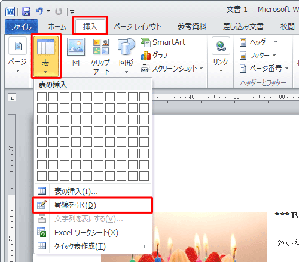The image size is (299, 262).
Task: Click the tab stop selector at ruler corner
Action: [12, 98]
